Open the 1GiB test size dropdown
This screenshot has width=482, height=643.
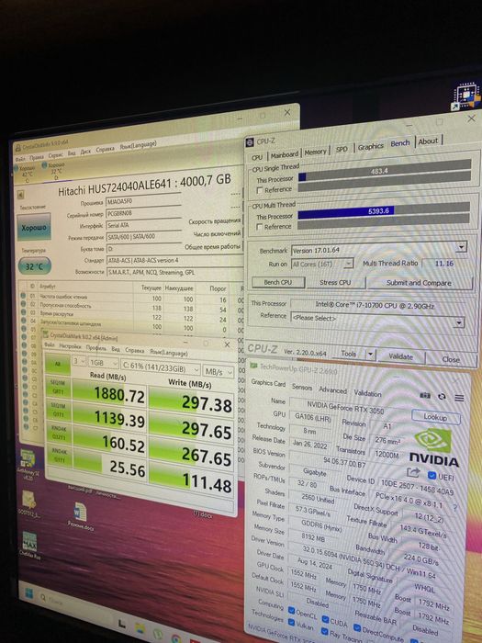coord(104,364)
